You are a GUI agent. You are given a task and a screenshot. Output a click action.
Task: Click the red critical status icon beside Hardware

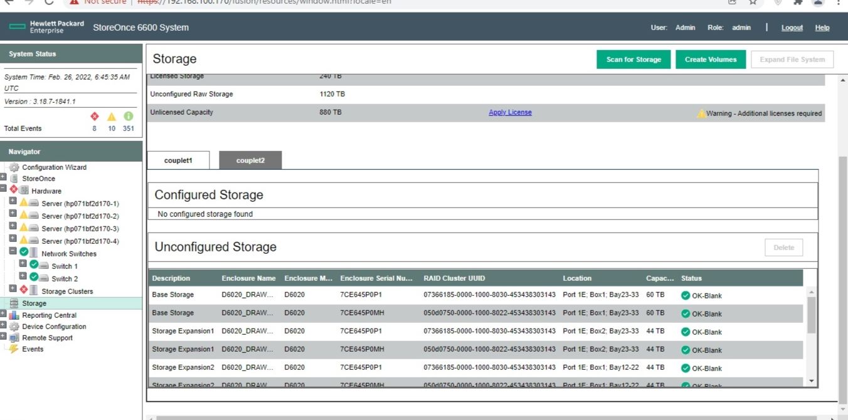point(14,190)
